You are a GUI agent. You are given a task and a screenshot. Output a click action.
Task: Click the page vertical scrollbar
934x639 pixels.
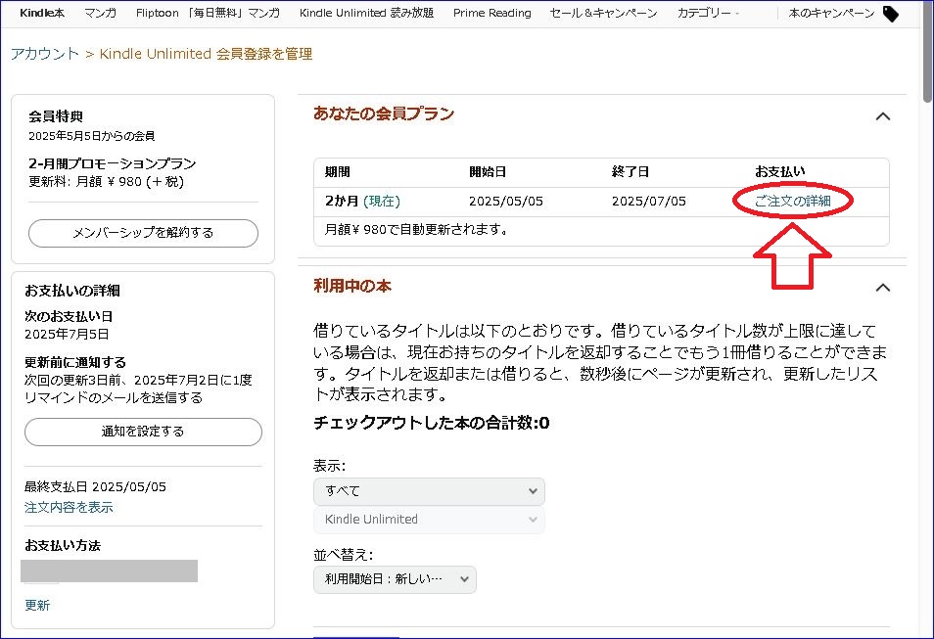click(x=927, y=51)
